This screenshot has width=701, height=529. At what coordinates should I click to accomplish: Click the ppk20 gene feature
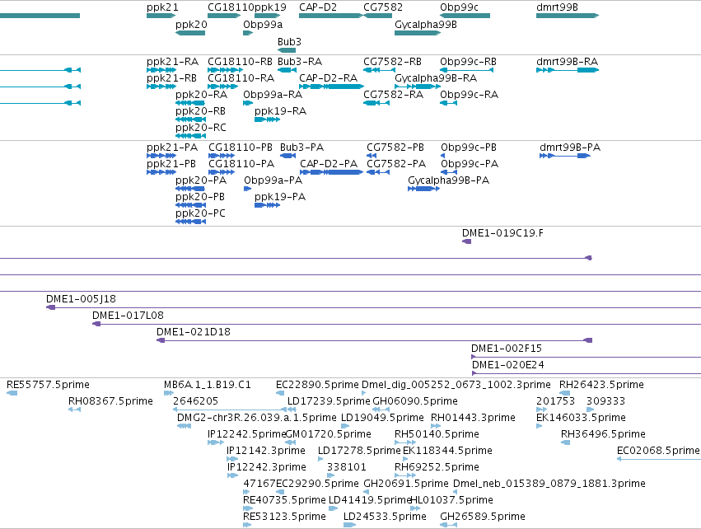190,33
